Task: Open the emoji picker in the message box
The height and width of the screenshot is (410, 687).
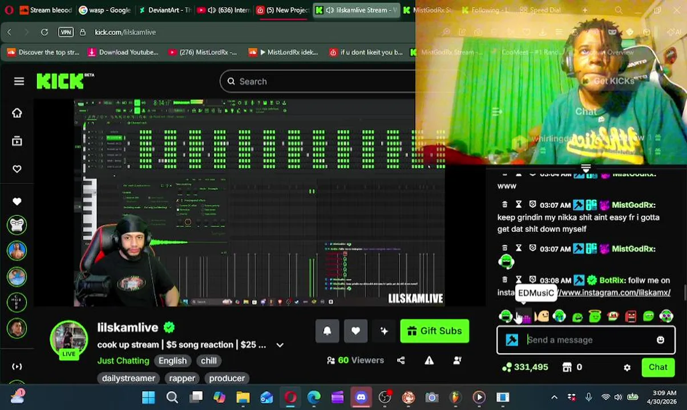Action: click(x=660, y=340)
